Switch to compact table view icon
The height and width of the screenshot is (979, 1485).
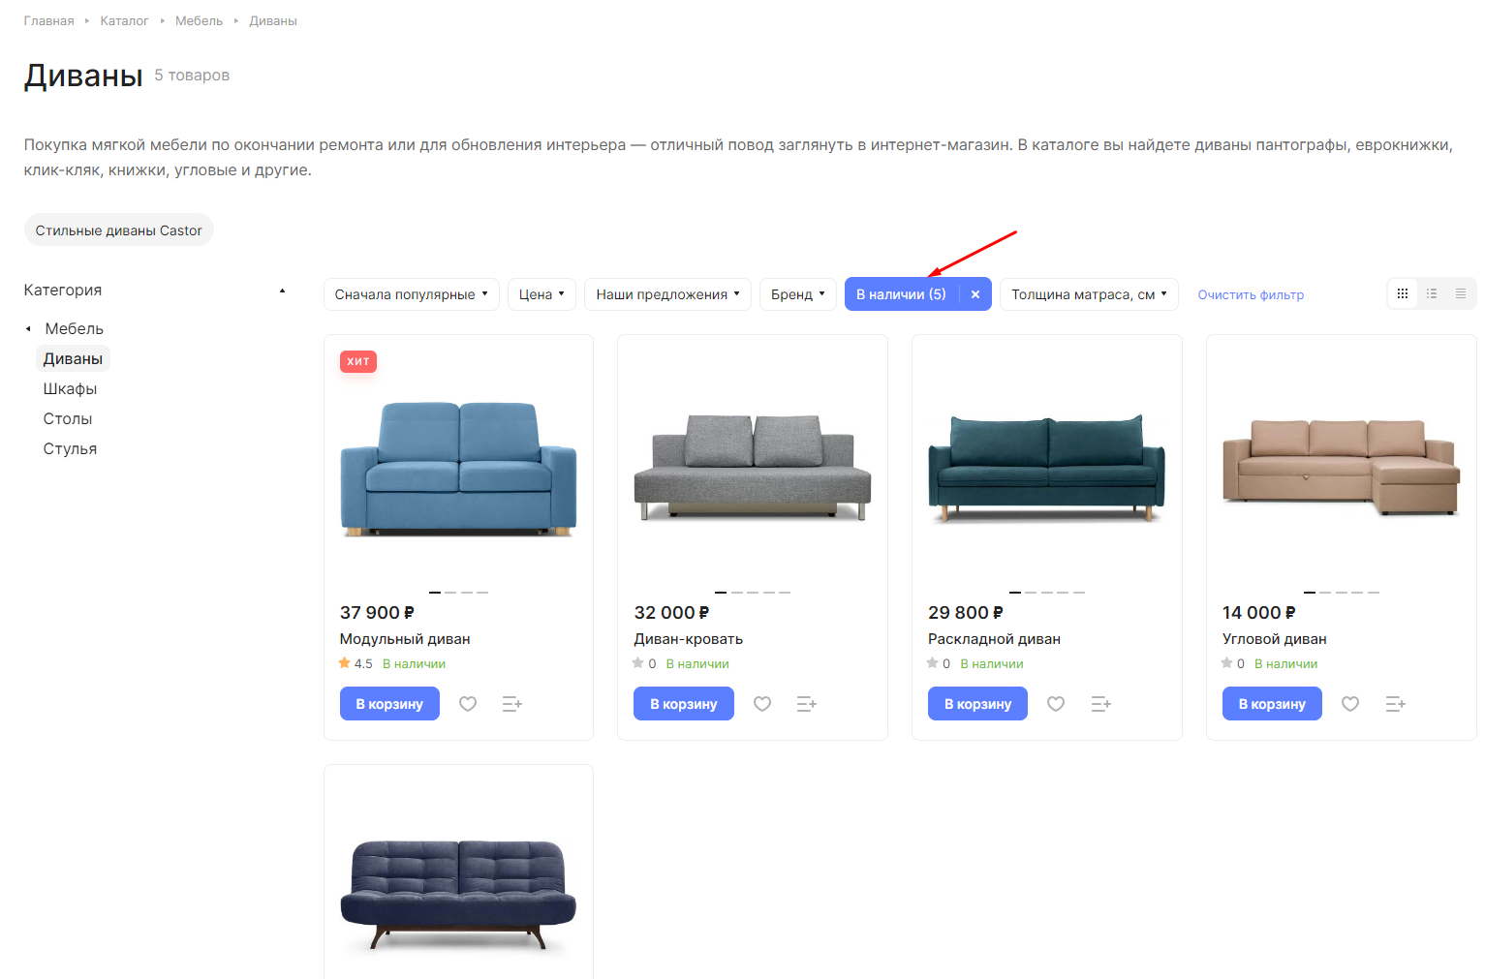pos(1461,293)
